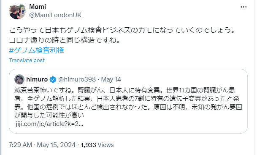Open the @MamiLondonUK handle link
The width and height of the screenshot is (265, 155).
[x=55, y=15]
